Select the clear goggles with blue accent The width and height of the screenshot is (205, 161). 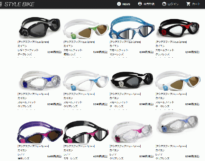pyautogui.click(x=40, y=81)
